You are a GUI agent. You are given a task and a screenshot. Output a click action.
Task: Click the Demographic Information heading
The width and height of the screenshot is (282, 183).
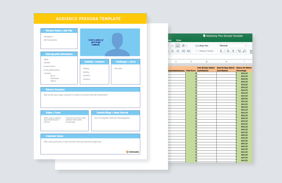[x=59, y=54]
